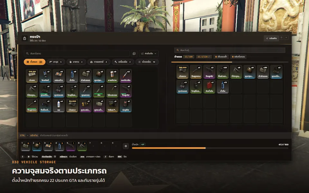Choose the knife item in the bag

(99, 91)
